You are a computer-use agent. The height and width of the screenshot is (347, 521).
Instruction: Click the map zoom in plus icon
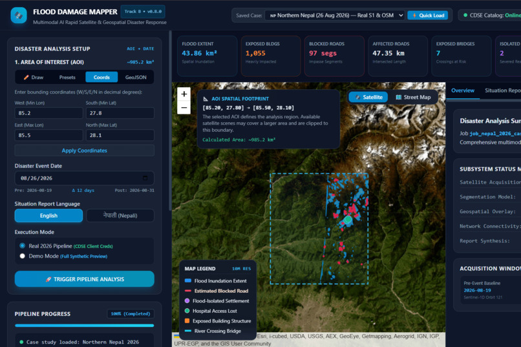pos(184,94)
